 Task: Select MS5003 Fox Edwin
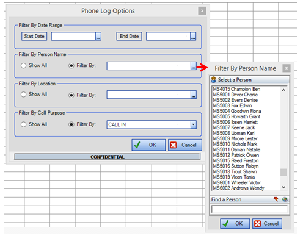pyautogui.click(x=232, y=105)
